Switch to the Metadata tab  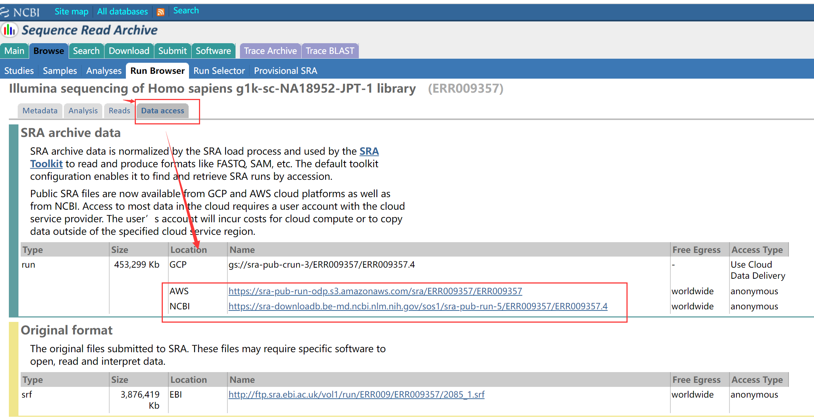[40, 111]
